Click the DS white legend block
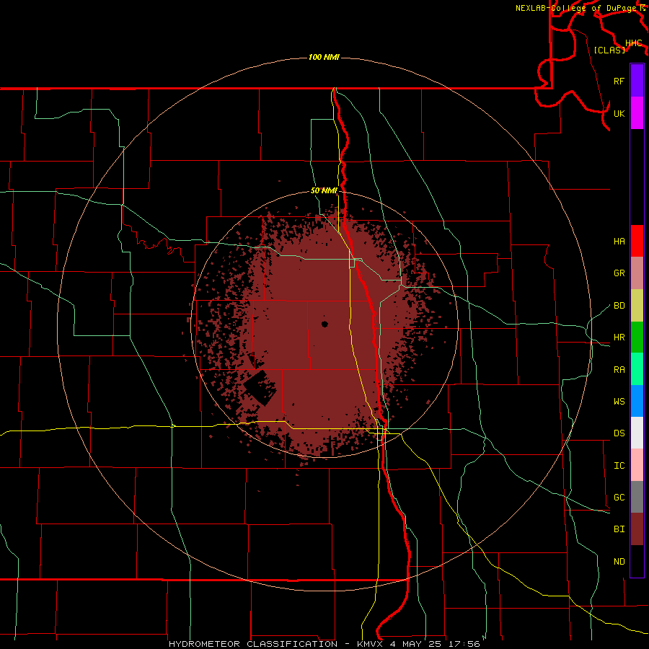 pyautogui.click(x=637, y=433)
